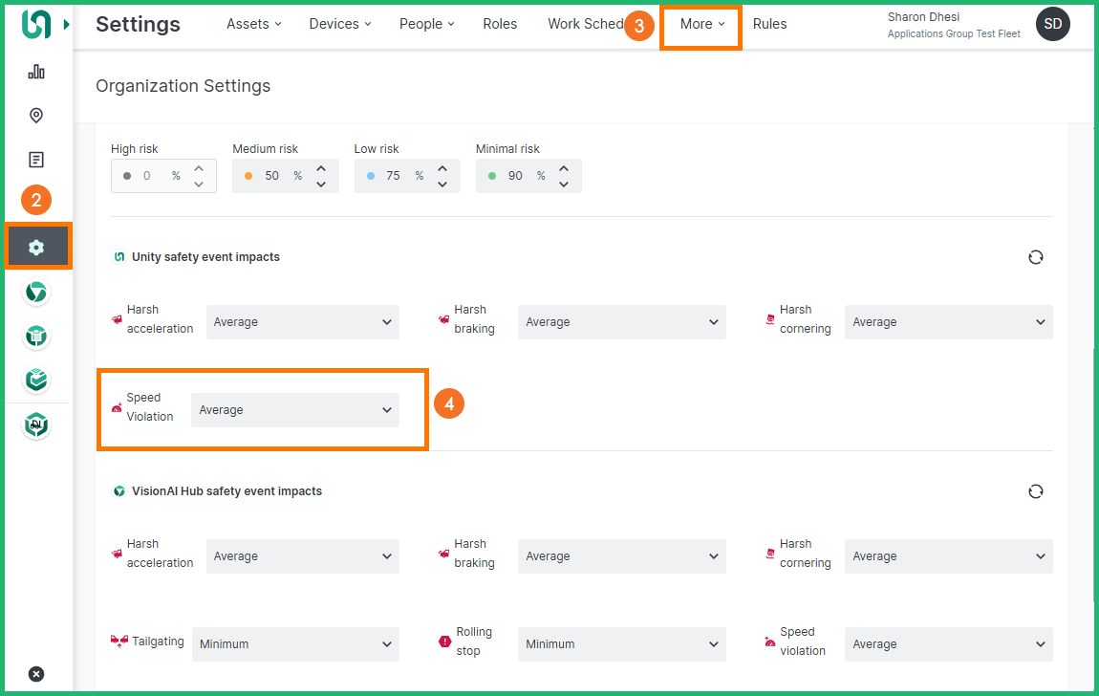Viewport: 1099px width, 696px height.
Task: Open the reports document icon in sidebar
Action: (36, 160)
